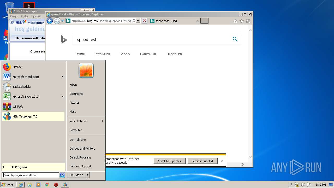Viewport: 334px width, 188px height.
Task: Open the Kişiler menu in MSN Messenger
Action: pyautogui.click(x=25, y=16)
